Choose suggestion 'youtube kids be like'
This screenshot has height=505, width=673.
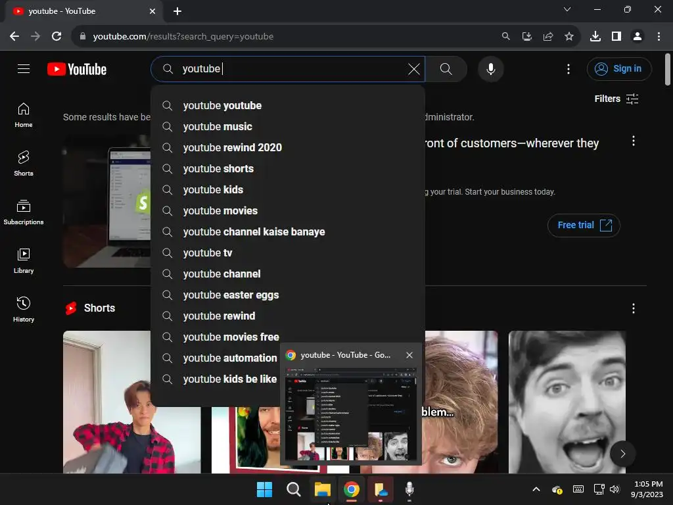(216, 379)
